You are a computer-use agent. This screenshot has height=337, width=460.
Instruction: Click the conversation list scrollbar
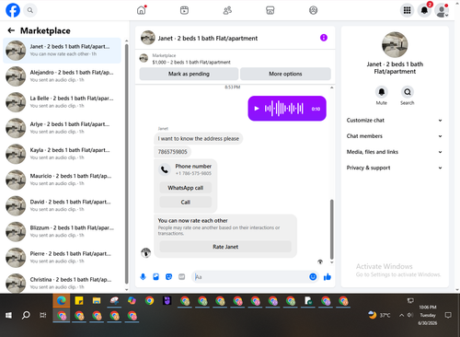tap(127, 164)
